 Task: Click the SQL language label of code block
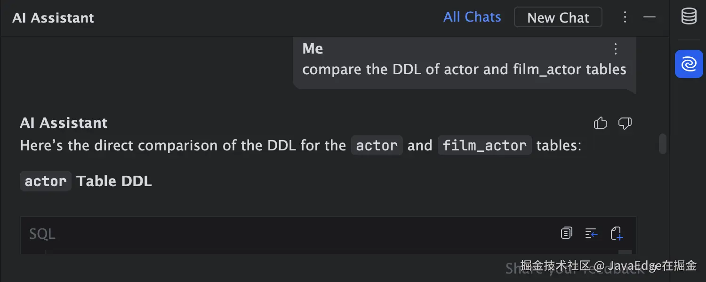click(42, 234)
